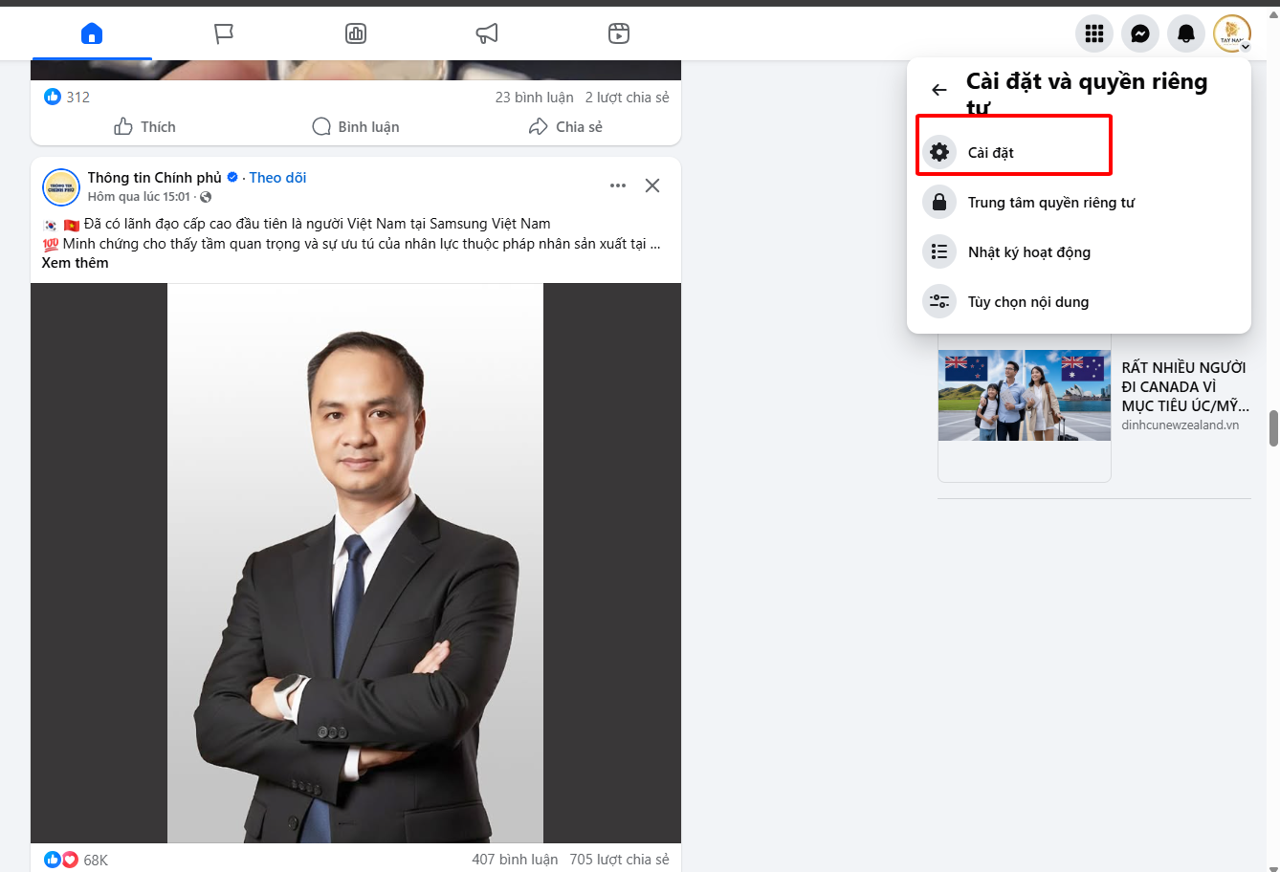The width and height of the screenshot is (1280, 872).
Task: Open the Ad Center megaphone icon
Action: 487,34
